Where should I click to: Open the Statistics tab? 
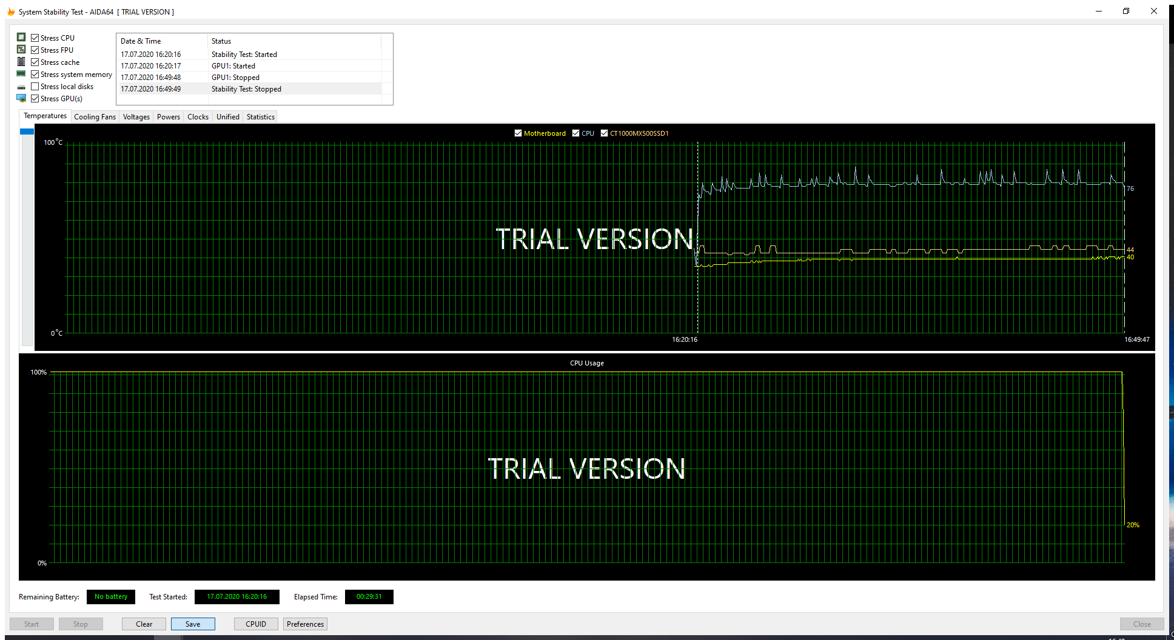[x=260, y=116]
